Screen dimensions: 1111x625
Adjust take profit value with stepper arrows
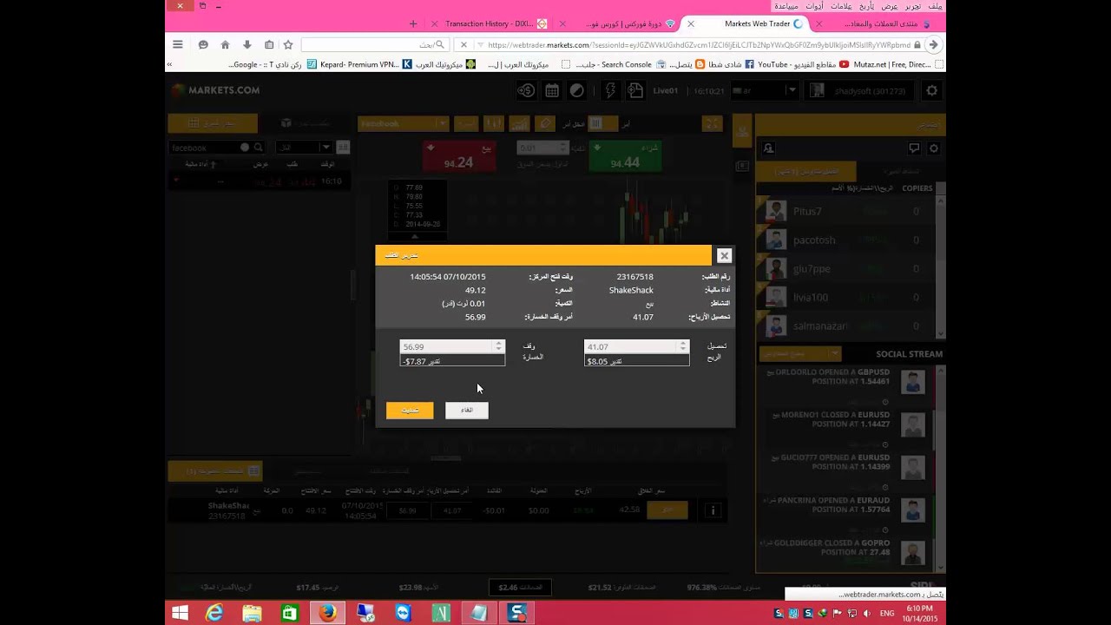683,346
